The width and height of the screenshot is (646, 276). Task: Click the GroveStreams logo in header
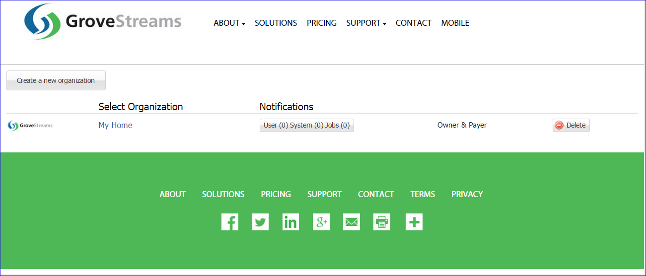tap(103, 22)
